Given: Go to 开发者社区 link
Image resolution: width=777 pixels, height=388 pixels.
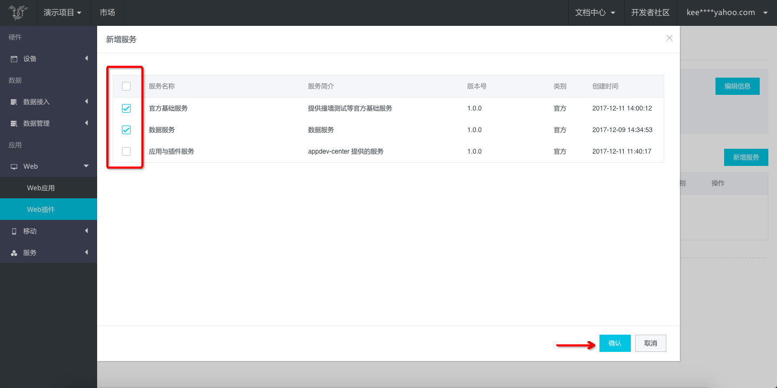Looking at the screenshot, I should coord(650,12).
